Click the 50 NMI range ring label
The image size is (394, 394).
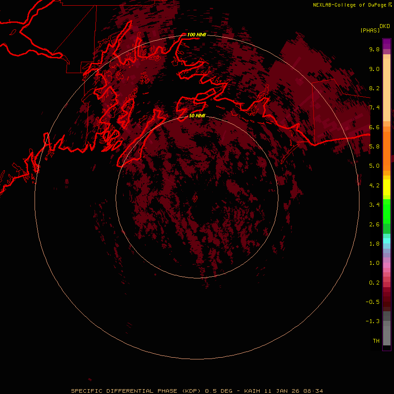click(x=197, y=116)
